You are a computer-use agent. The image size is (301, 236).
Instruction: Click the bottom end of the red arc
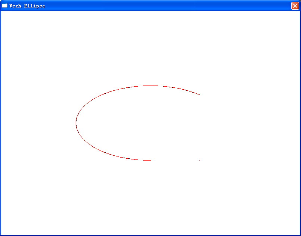click(x=150, y=160)
